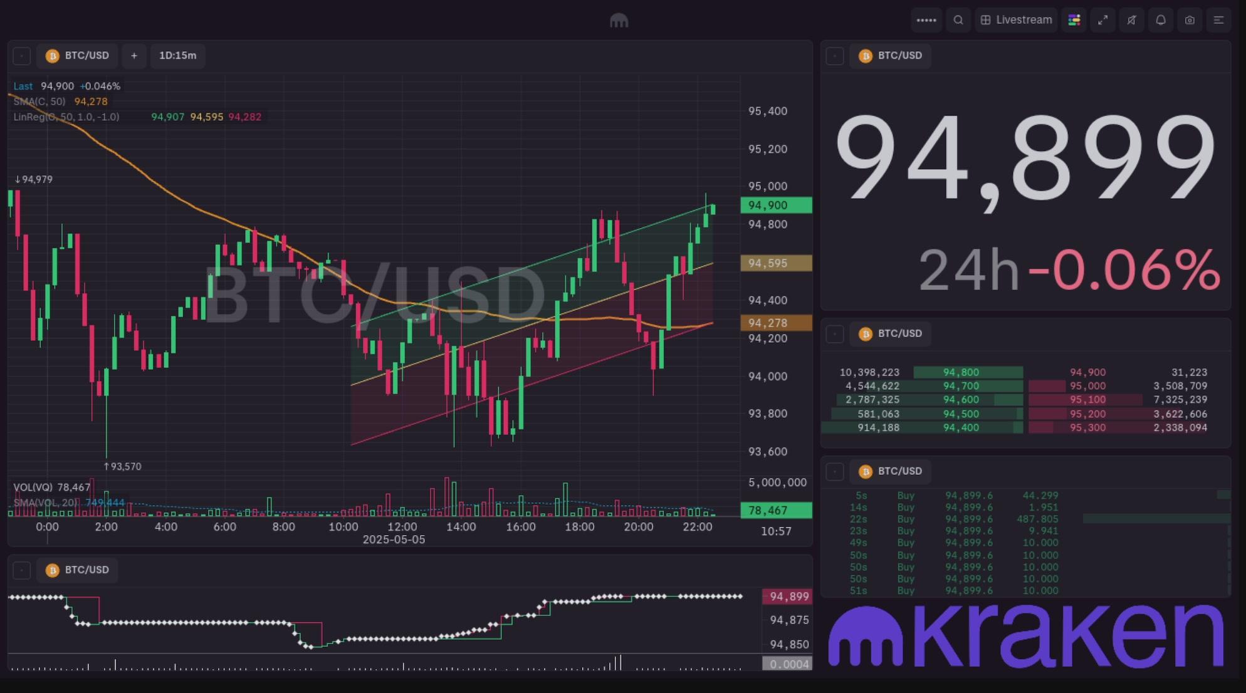Click the Bitcoin coin icon in chart header
The width and height of the screenshot is (1246, 693).
[53, 56]
